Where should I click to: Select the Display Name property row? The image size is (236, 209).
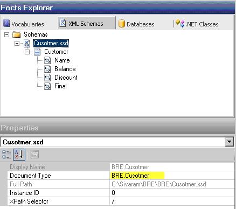click(x=121, y=167)
